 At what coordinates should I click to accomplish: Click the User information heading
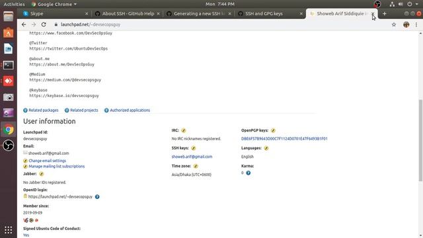(x=50, y=122)
